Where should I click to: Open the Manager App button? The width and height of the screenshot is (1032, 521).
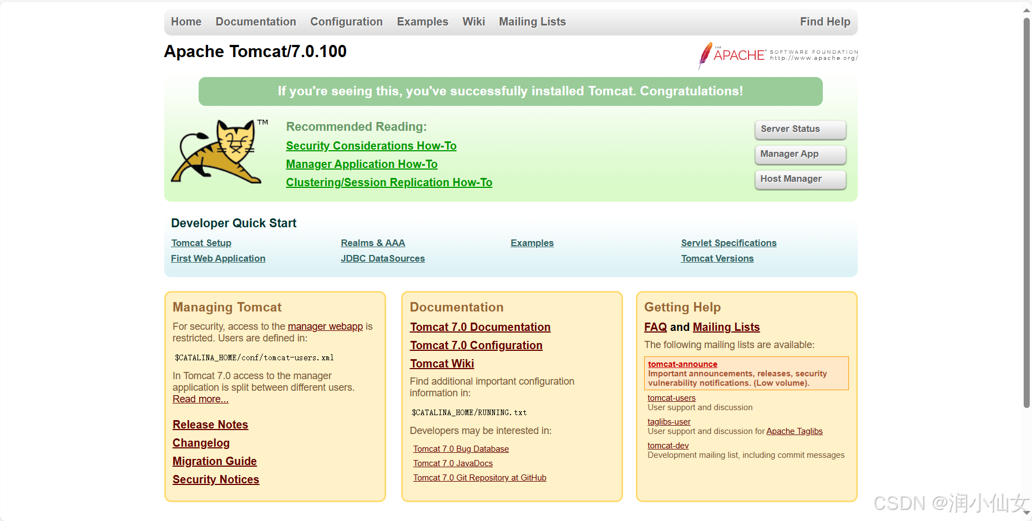coord(800,154)
